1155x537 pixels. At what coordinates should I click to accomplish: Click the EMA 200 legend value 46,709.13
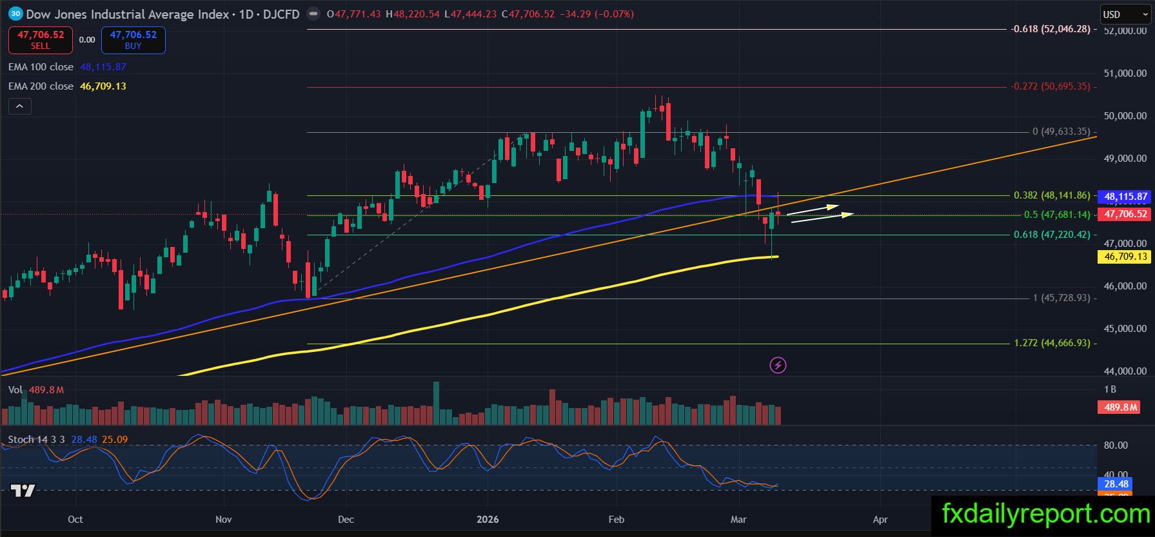click(103, 86)
